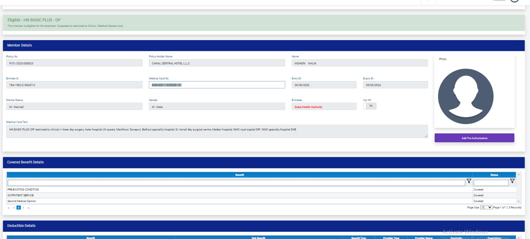The height and width of the screenshot is (239, 530).
Task: Click the Expiry Dt date field
Action: 396,85
